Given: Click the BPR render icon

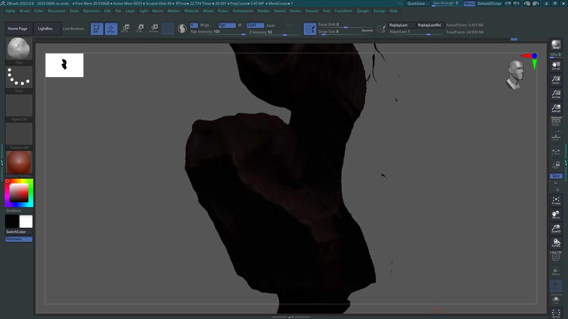Looking at the screenshot, I should coord(556,45).
